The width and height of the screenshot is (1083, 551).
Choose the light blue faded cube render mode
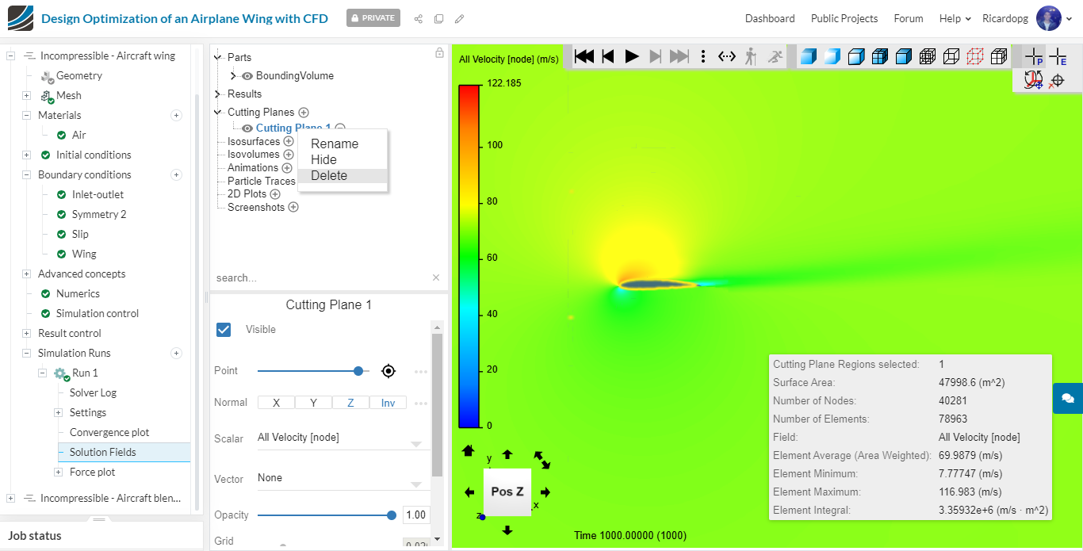point(832,56)
